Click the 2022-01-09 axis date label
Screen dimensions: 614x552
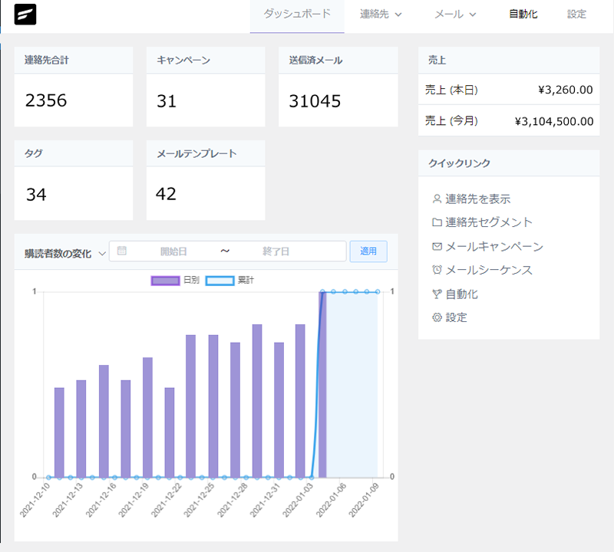pos(364,500)
